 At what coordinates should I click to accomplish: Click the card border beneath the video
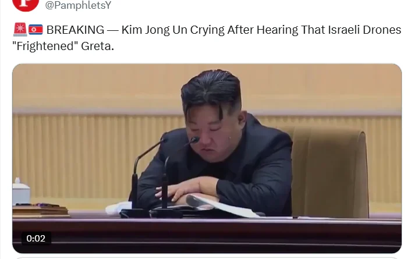tap(207, 258)
